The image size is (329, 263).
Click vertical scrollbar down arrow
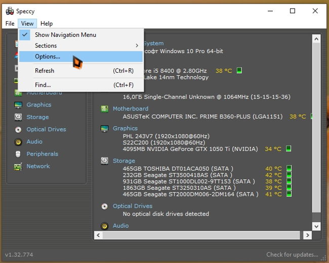point(316,226)
